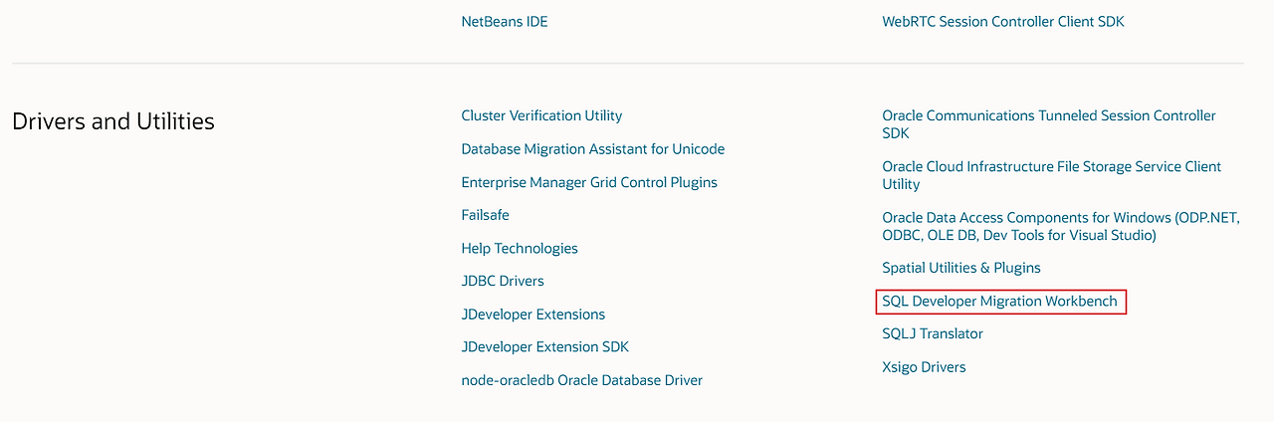1274x422 pixels.
Task: Open Oracle Cloud Infrastructure File Storage Client Utility
Action: pos(1052,175)
